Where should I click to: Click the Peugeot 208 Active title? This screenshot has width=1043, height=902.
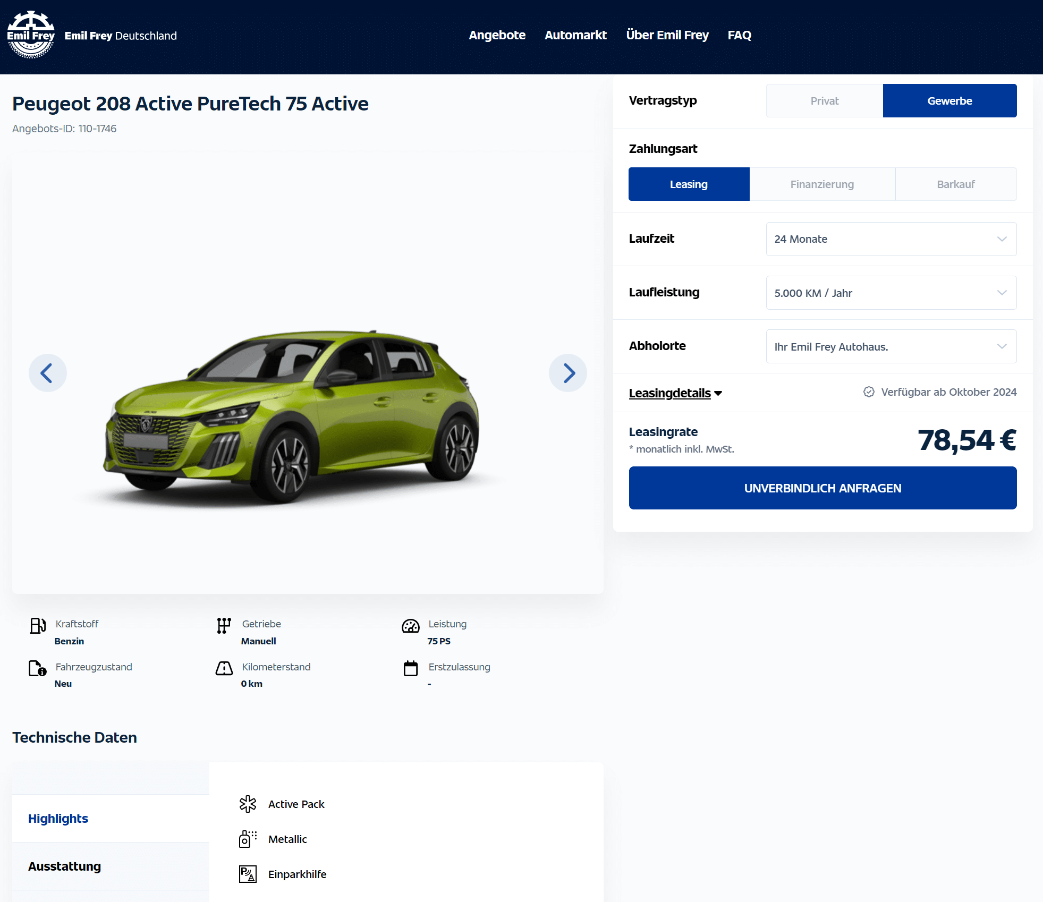click(190, 104)
